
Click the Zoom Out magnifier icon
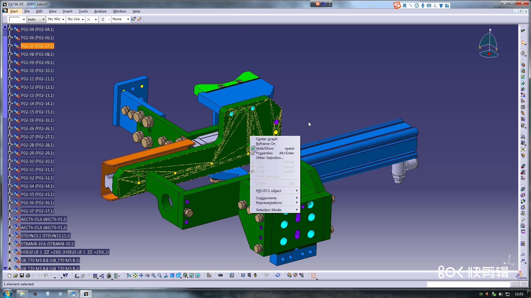pos(159,275)
